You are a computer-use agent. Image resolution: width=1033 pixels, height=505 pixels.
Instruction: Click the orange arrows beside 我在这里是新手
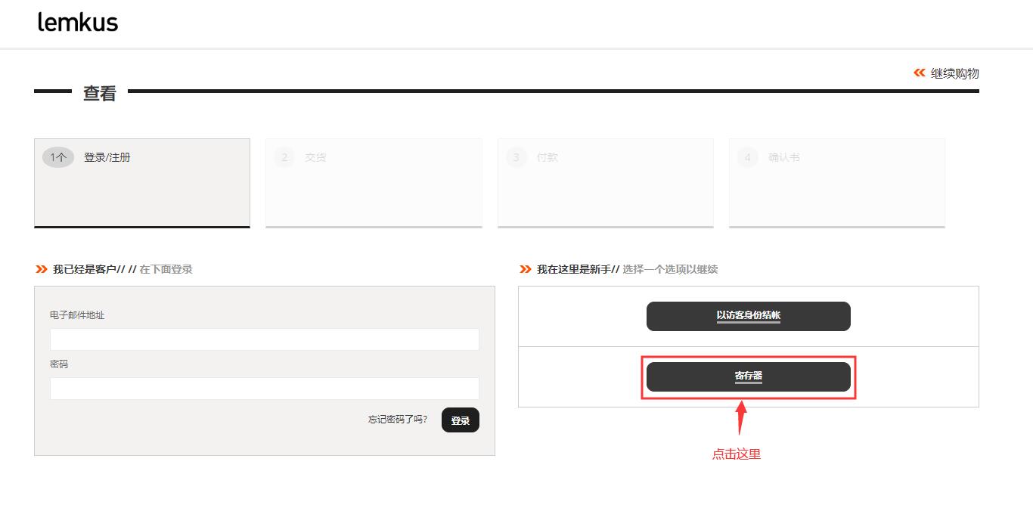pyautogui.click(x=526, y=269)
